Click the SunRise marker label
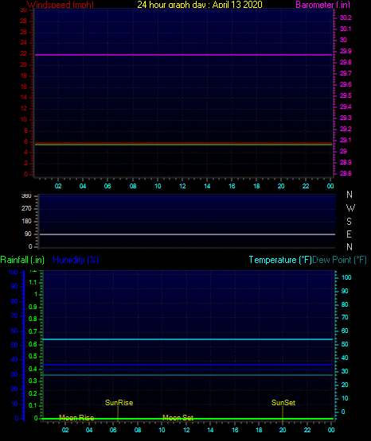Image resolution: width=371 pixels, height=441 pixels. [119, 403]
